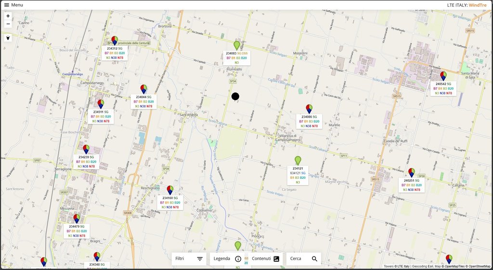
Task: Select tower marker 234479
Action: (x=77, y=219)
